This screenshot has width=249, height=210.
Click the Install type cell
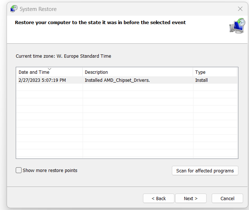[201, 80]
